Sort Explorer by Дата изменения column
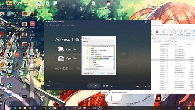Image resolution: width=195 pixels, height=110 pixels. click(165, 45)
